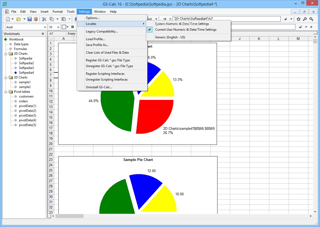Open the Copy dropdown arrow

(57, 19)
